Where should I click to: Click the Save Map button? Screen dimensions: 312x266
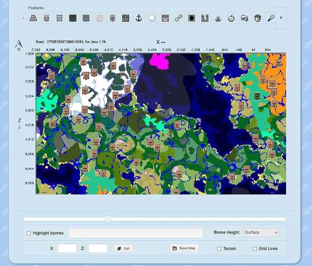(x=184, y=248)
